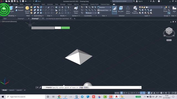Click the Help question mark icon
The image size is (177, 99).
(159, 1)
